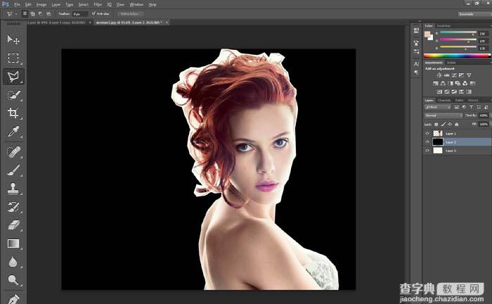Select the Rectangular Marquee tool
This screenshot has width=492, height=304.
(13, 58)
